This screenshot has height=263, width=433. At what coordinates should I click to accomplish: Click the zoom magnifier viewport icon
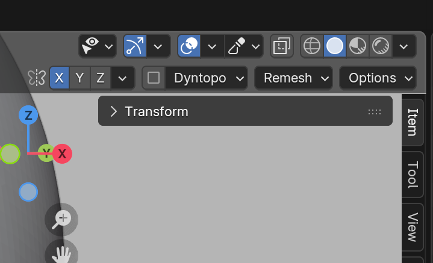click(x=61, y=219)
